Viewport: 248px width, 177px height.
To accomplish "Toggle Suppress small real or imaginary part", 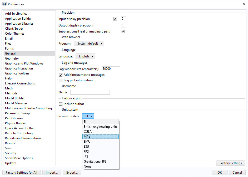I will point(123,31).
